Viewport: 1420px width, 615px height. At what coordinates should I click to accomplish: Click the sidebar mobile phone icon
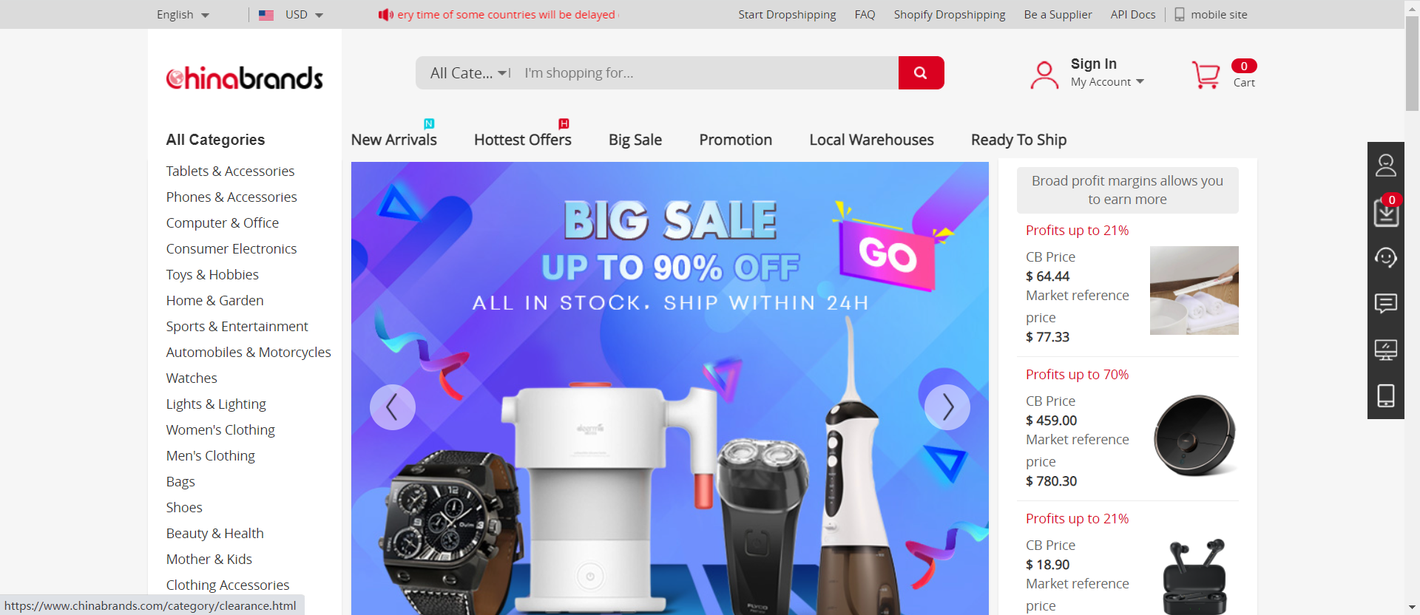(x=1385, y=395)
